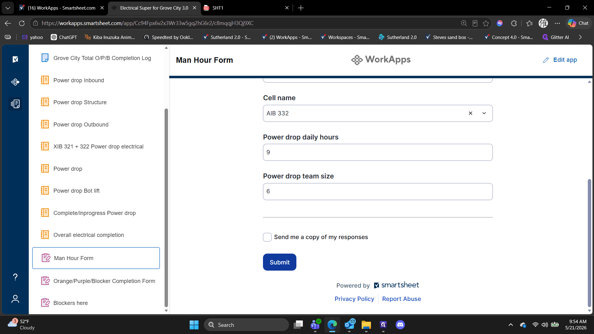Open Discord from the taskbar
594x334 pixels.
click(400, 325)
